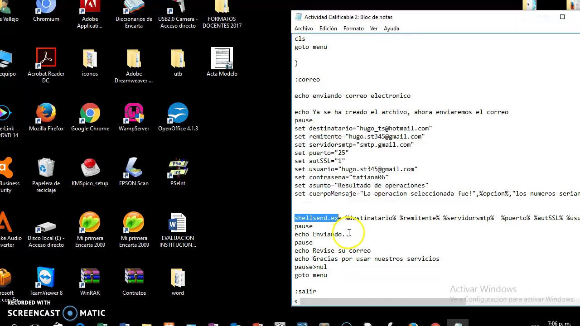
Task: Place cursor on the ":correo" label line
Action: 307,79
